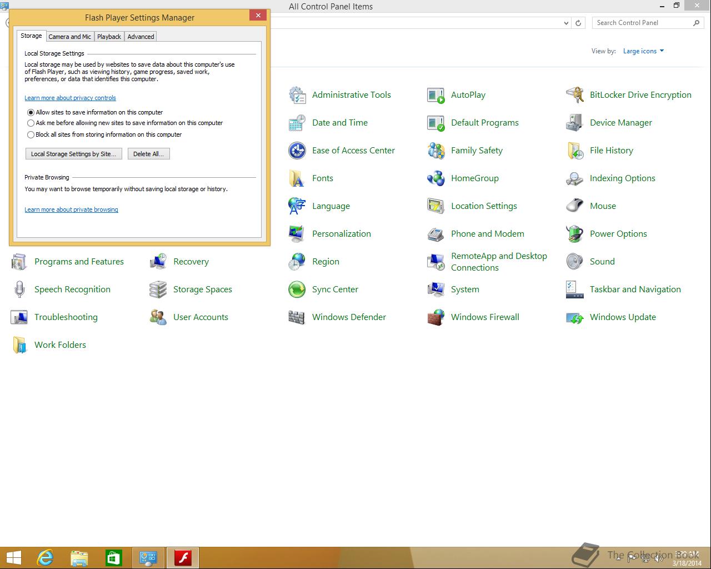Viewport: 711px width, 569px height.
Task: Follow Learn more about privacy controls link
Action: (x=70, y=98)
